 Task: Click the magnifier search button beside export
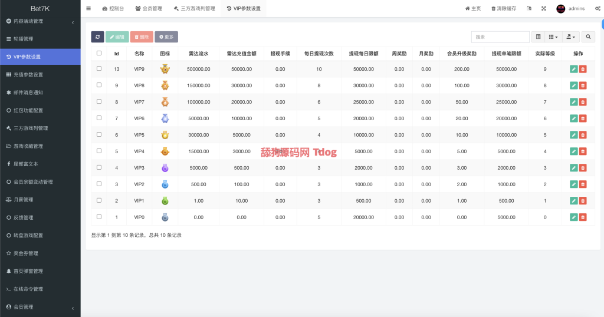coord(588,37)
